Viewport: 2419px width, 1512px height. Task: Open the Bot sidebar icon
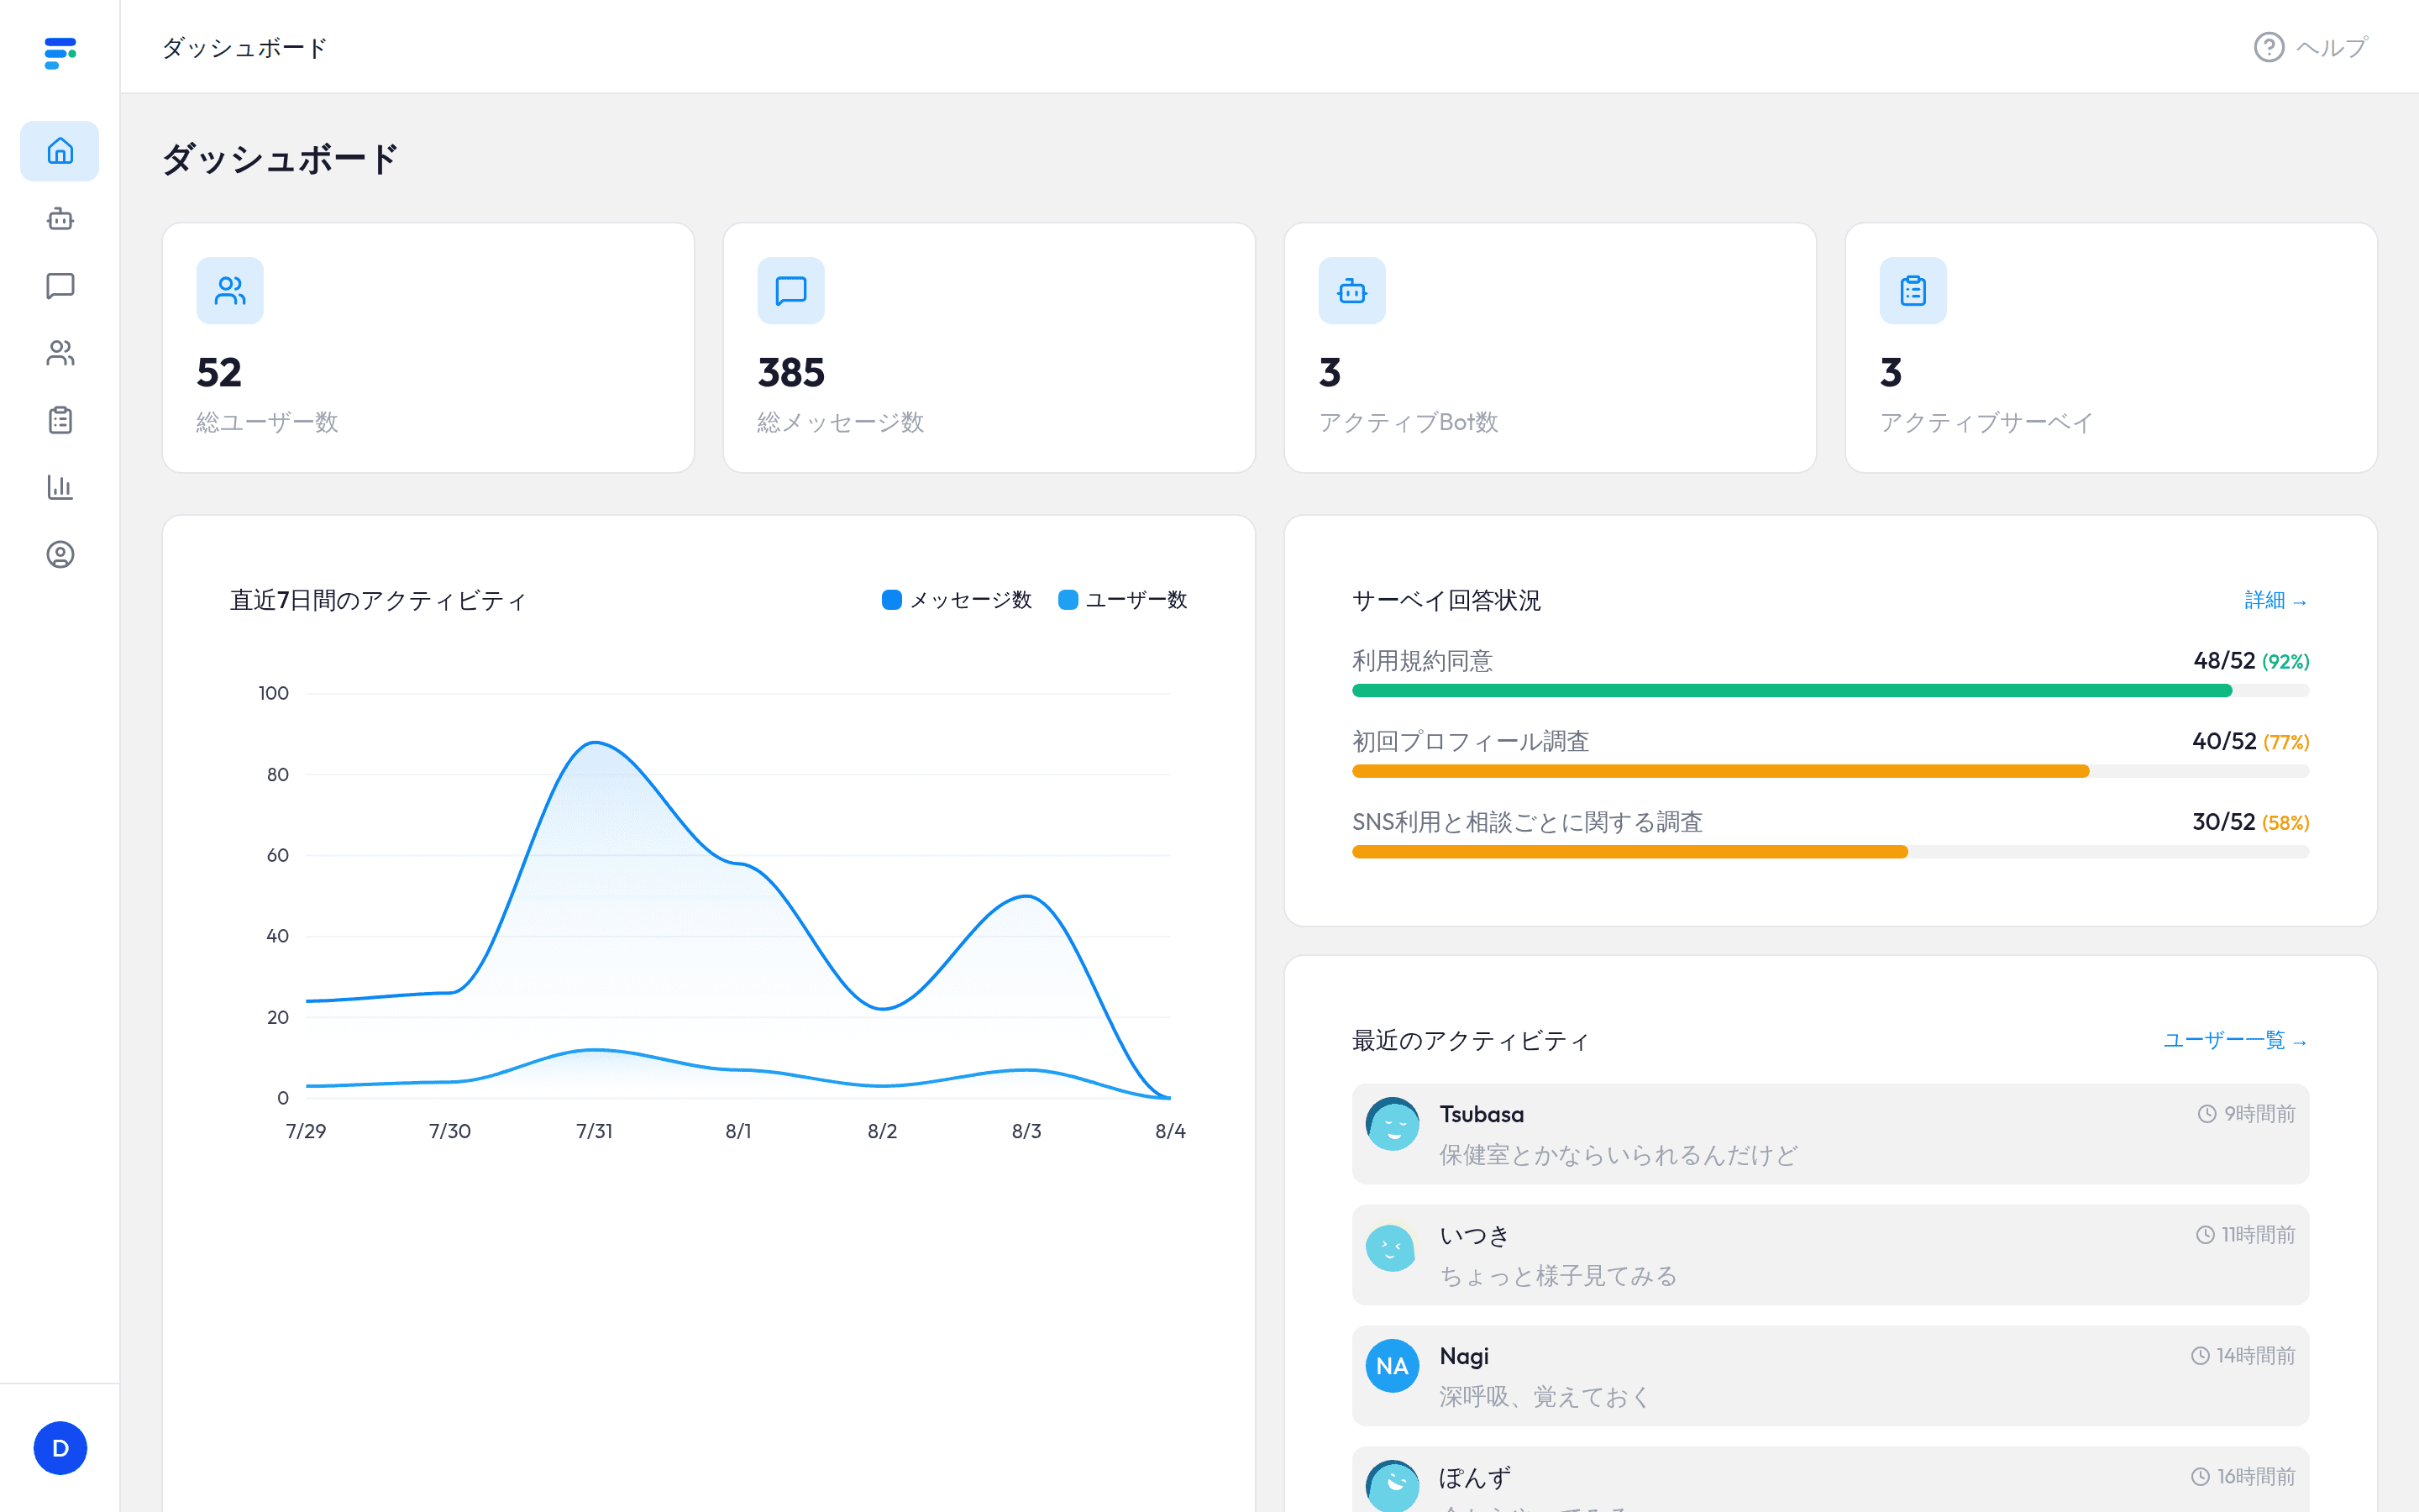pos(60,218)
